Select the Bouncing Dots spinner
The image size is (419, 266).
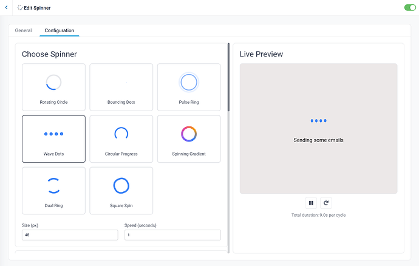(x=121, y=86)
